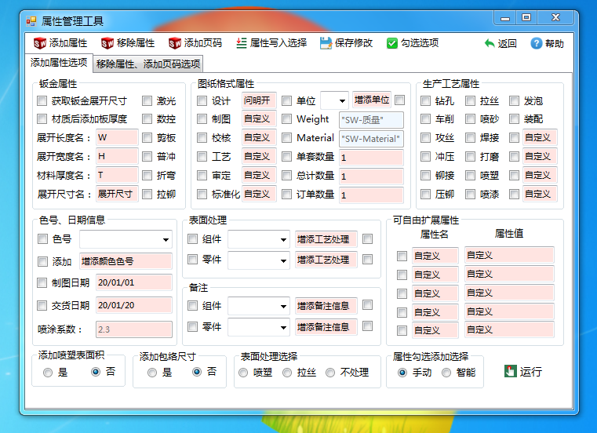
Task: Choose 喷塑 surface treatment radio
Action: click(x=243, y=373)
